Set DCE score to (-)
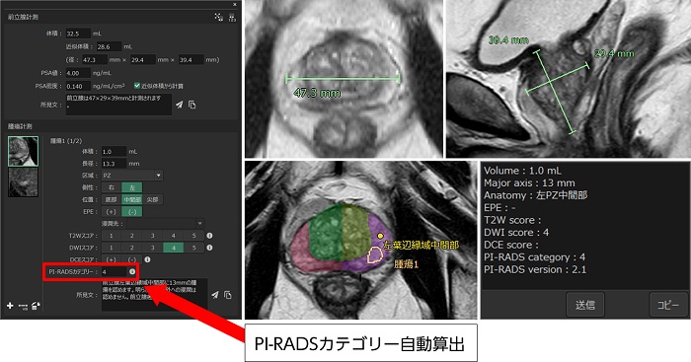 pyautogui.click(x=131, y=259)
